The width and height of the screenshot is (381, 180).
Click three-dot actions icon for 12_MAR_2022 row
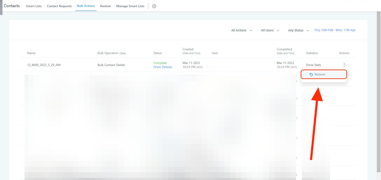point(344,65)
